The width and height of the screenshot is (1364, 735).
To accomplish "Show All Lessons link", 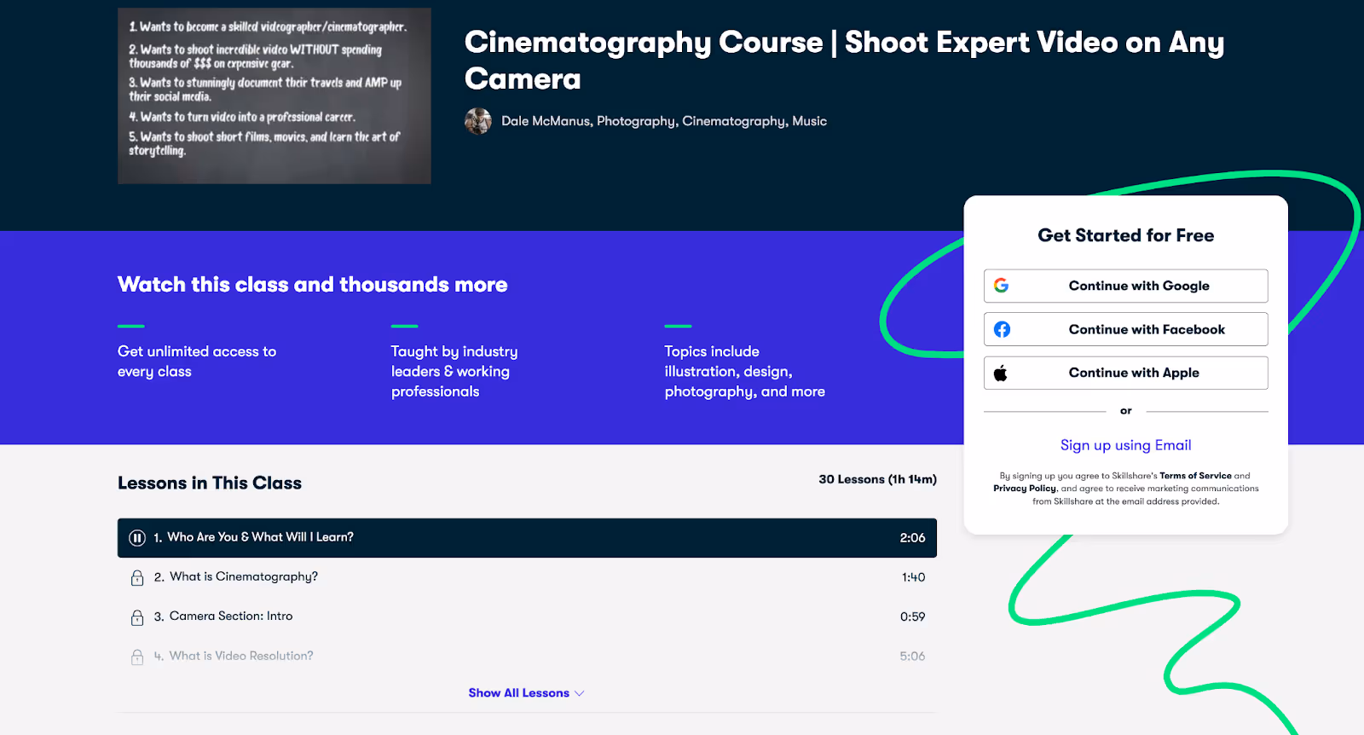I will pos(526,693).
